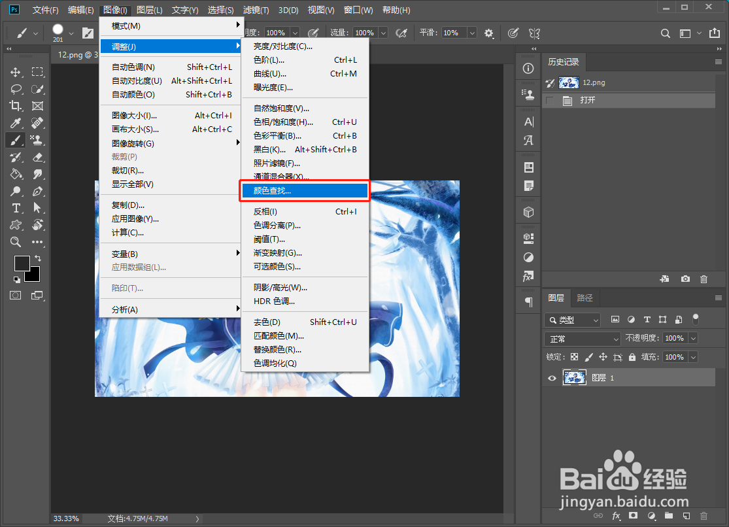Click the foreground color swatch
Image resolution: width=729 pixels, height=527 pixels.
point(22,263)
